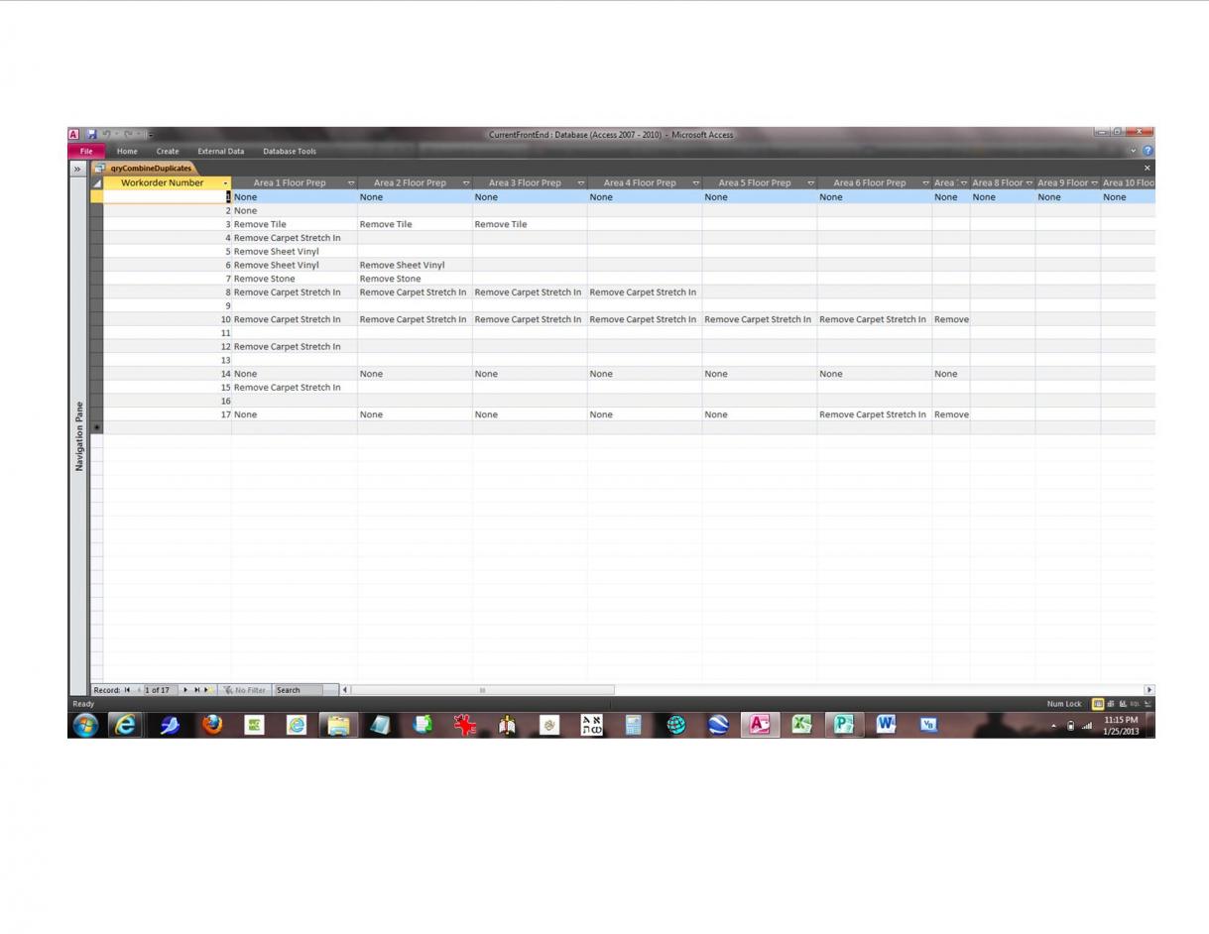Screen dimensions: 1209x934
Task: Open the Home ribbon tab
Action: 127,151
